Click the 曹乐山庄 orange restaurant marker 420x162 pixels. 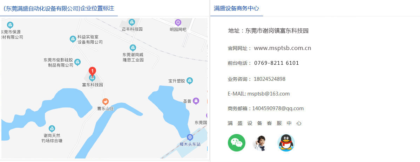click(105, 101)
